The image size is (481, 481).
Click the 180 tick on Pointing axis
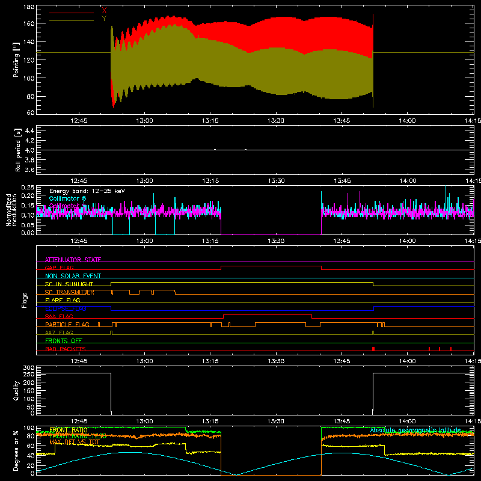tap(29, 7)
